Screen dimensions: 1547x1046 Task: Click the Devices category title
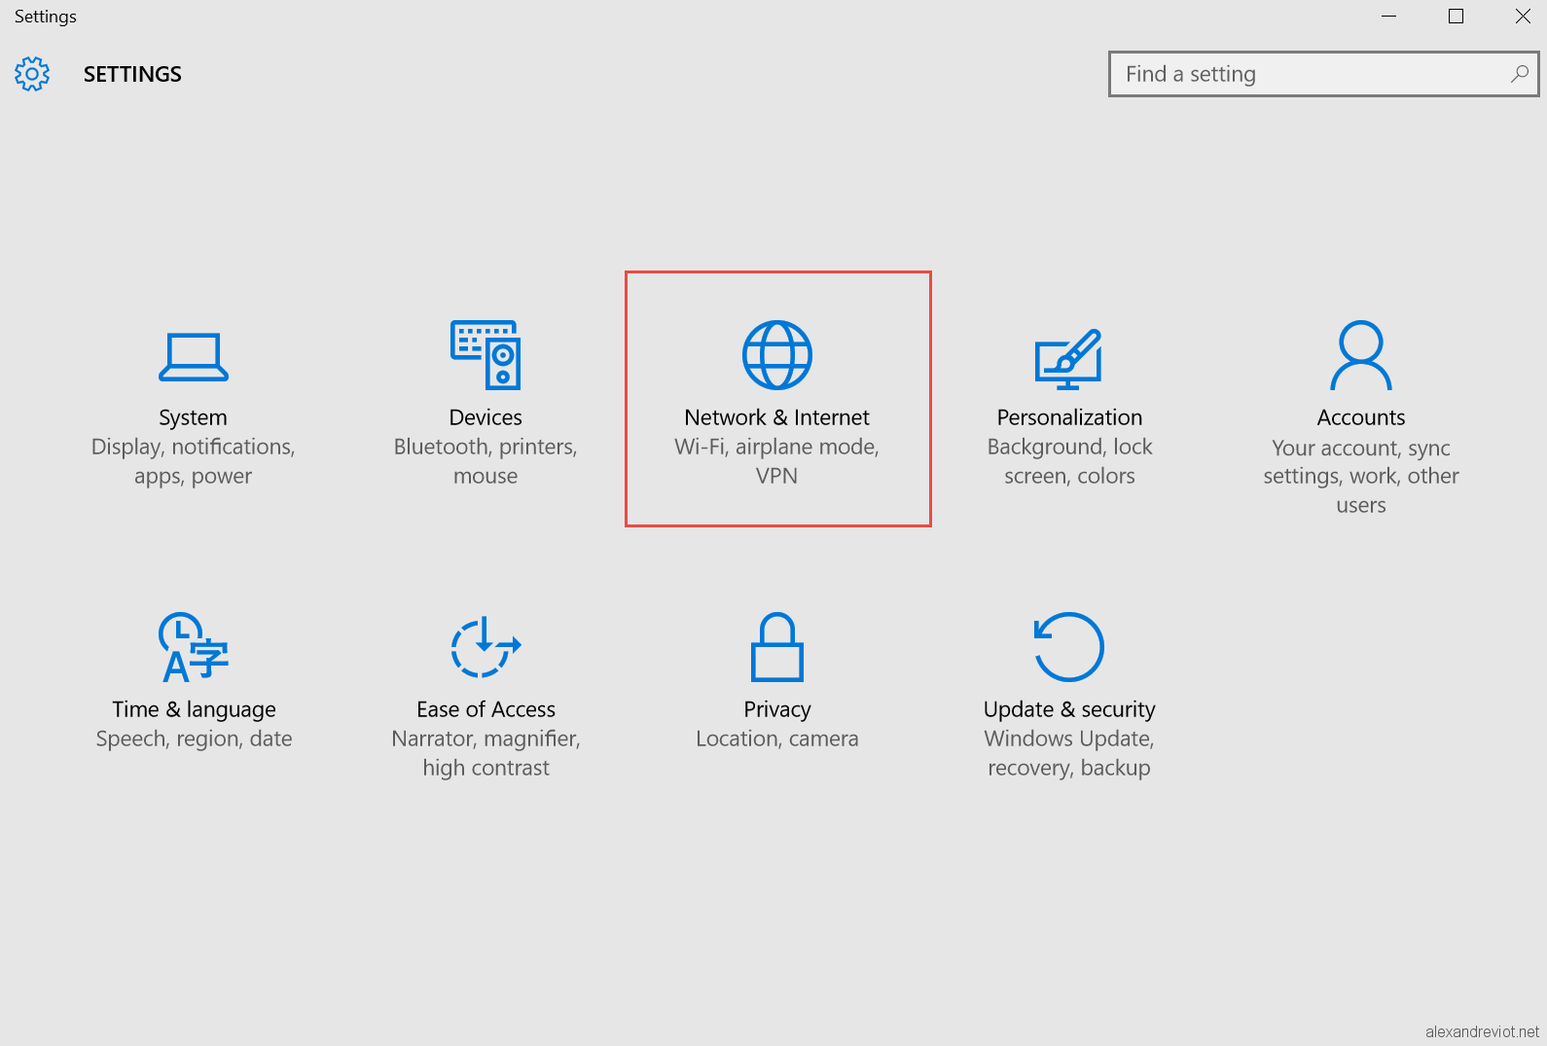(486, 417)
